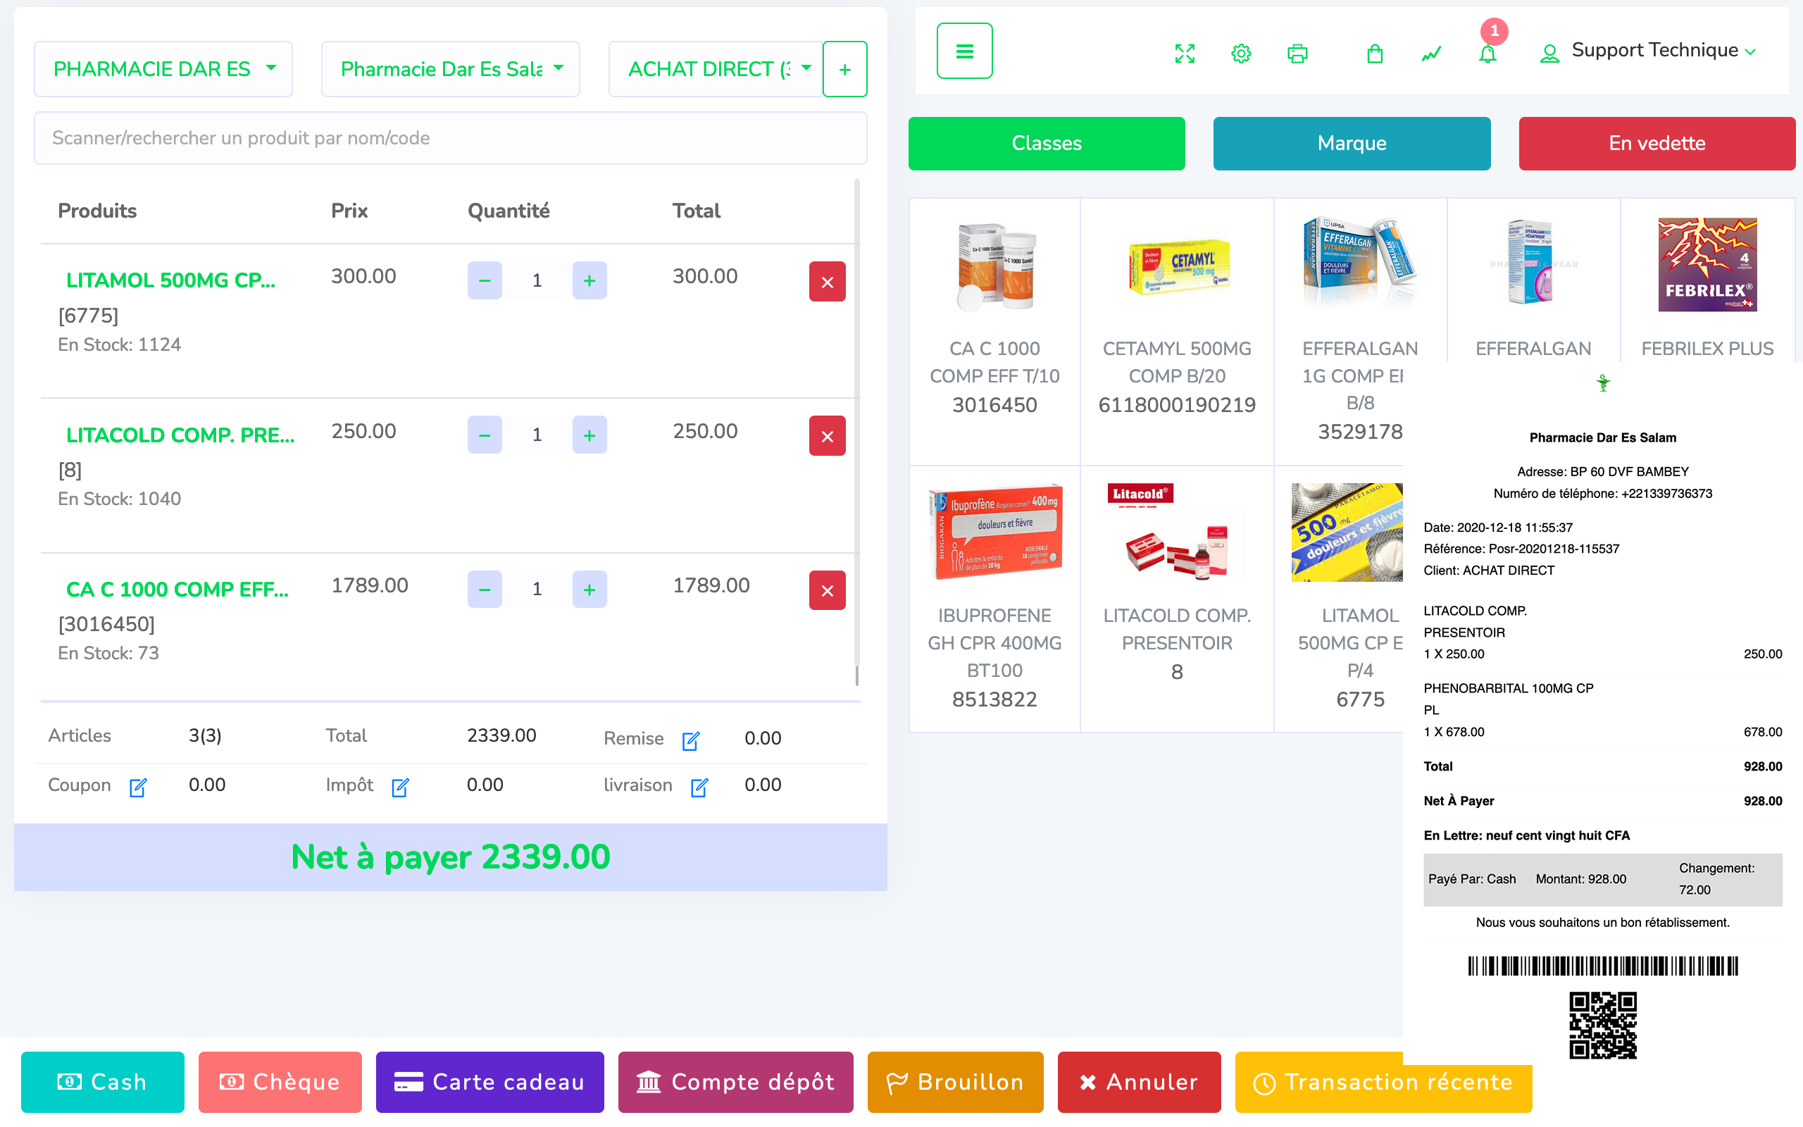1803x1127 pixels.
Task: Click the pharmacy logo on receipt
Action: coord(1603,383)
